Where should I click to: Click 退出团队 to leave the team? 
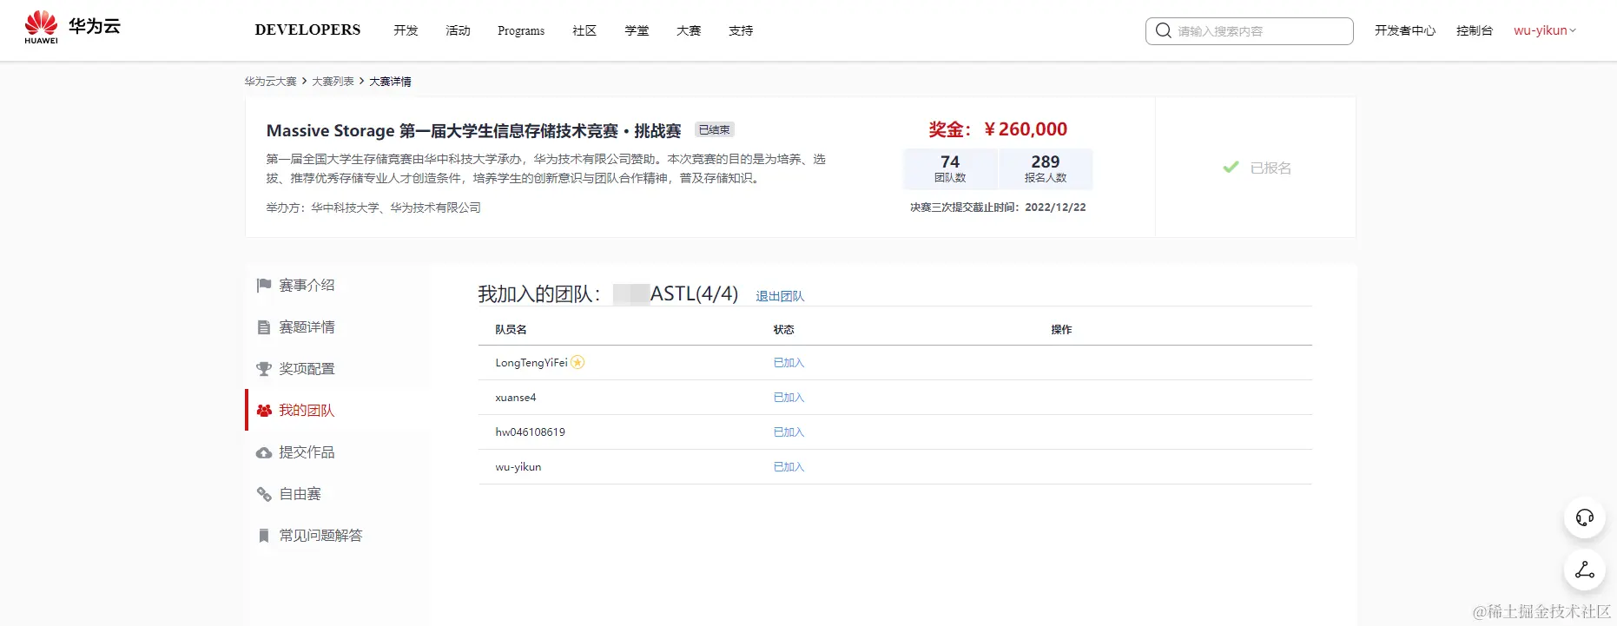click(x=780, y=296)
